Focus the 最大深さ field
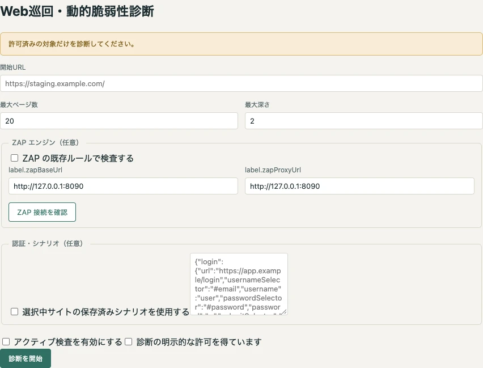 point(363,121)
